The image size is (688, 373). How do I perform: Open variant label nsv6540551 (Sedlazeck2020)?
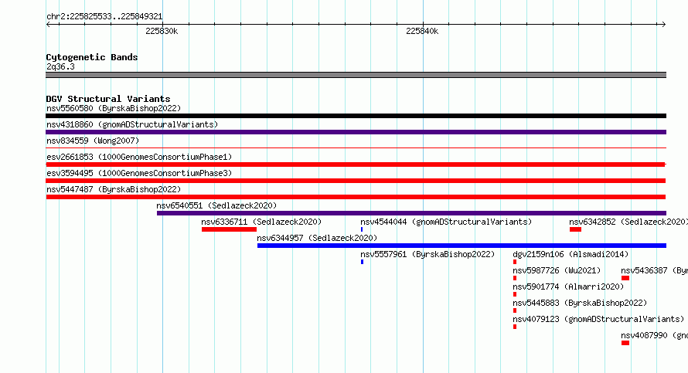pos(216,205)
